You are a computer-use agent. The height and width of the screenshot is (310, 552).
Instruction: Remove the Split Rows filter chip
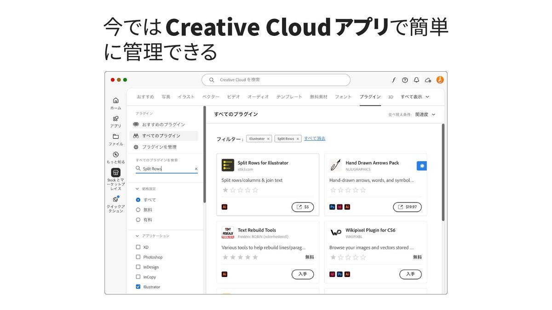(x=298, y=139)
